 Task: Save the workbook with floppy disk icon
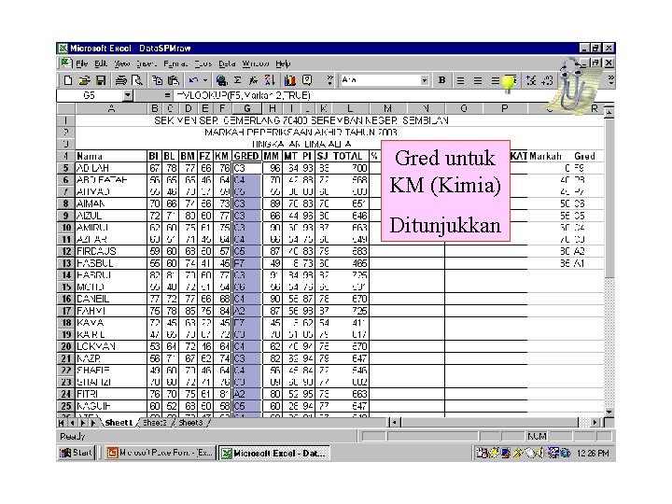pyautogui.click(x=101, y=80)
